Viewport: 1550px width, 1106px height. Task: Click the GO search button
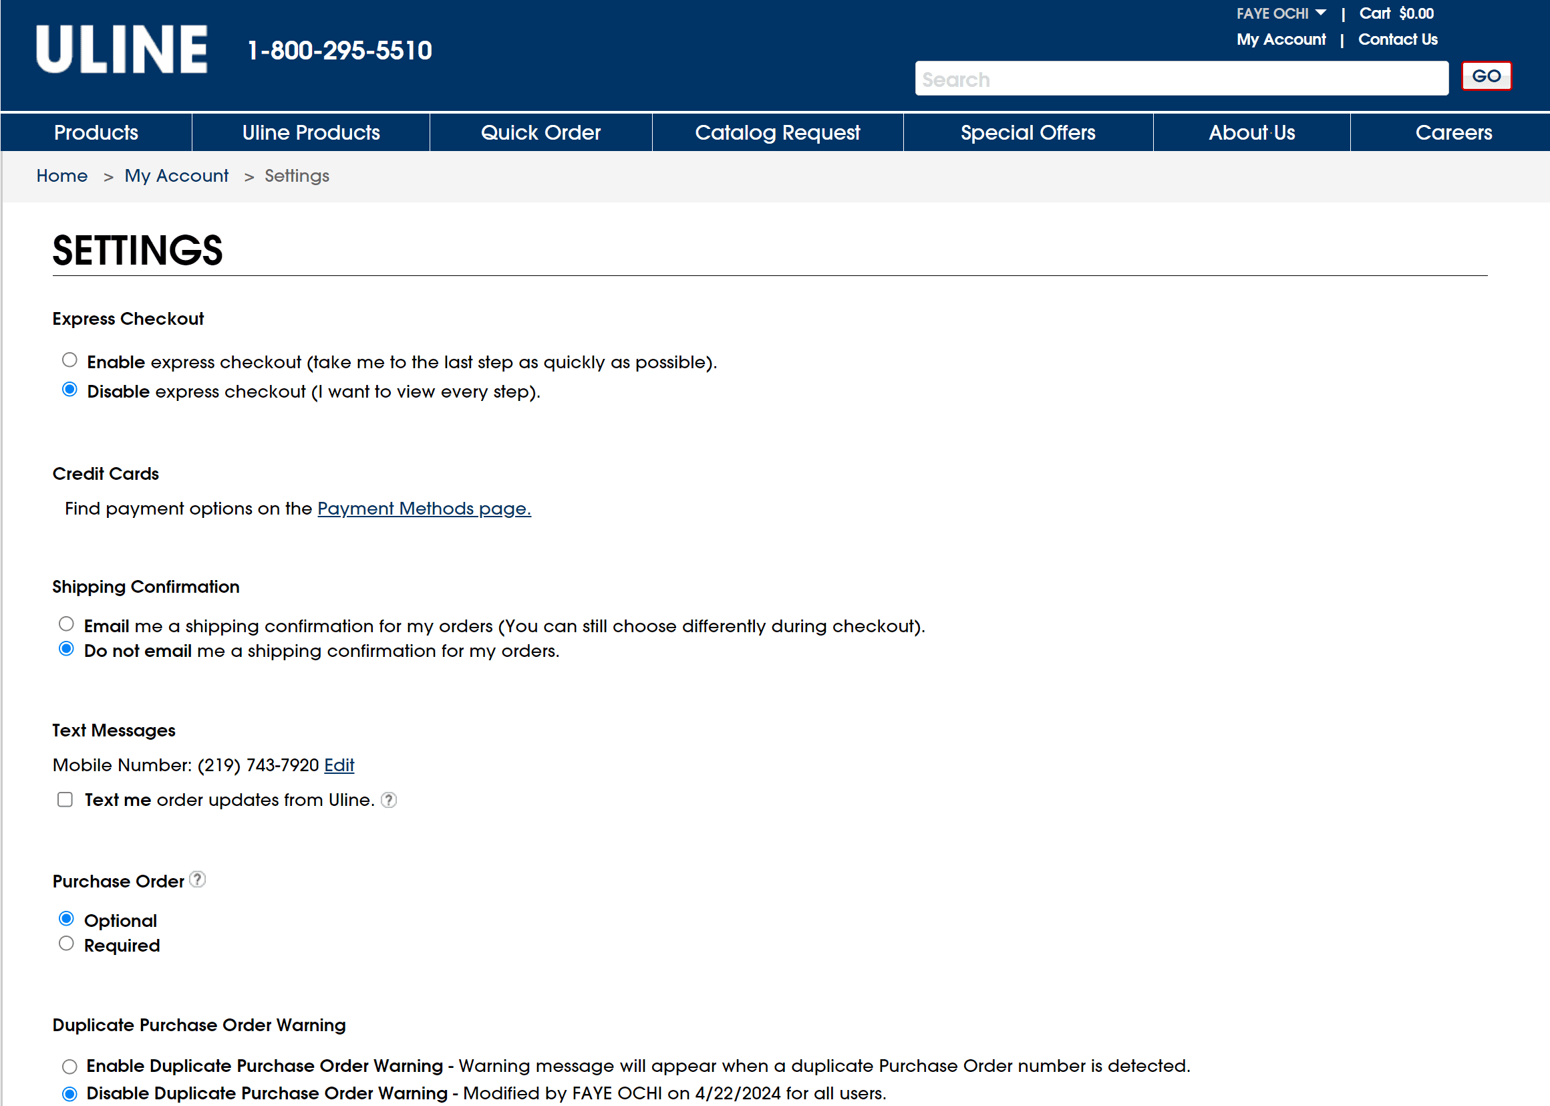[x=1486, y=76]
